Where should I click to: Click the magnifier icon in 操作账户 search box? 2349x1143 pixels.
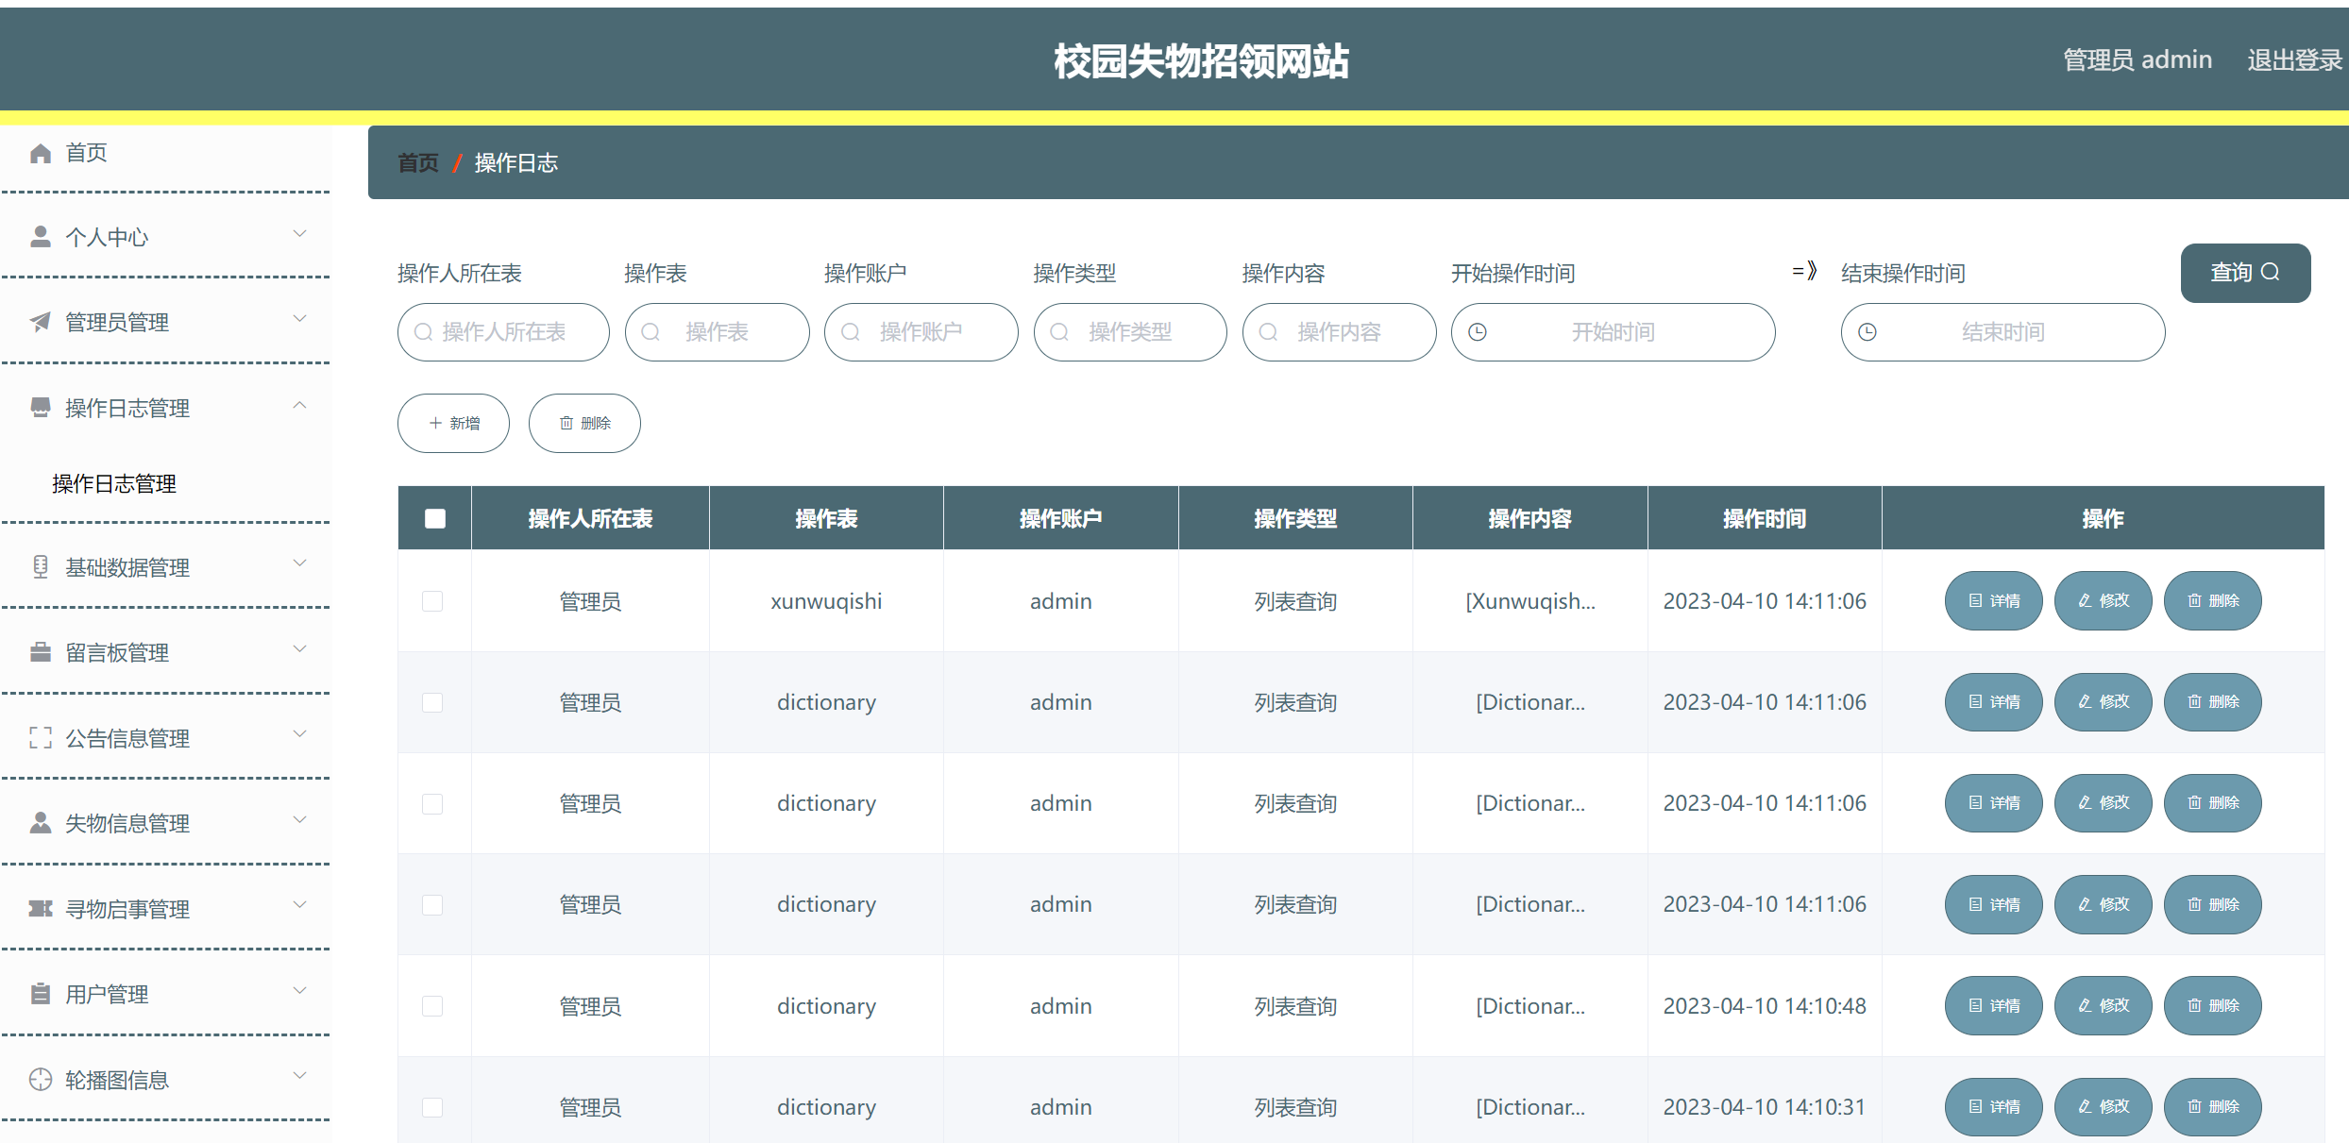tap(851, 332)
